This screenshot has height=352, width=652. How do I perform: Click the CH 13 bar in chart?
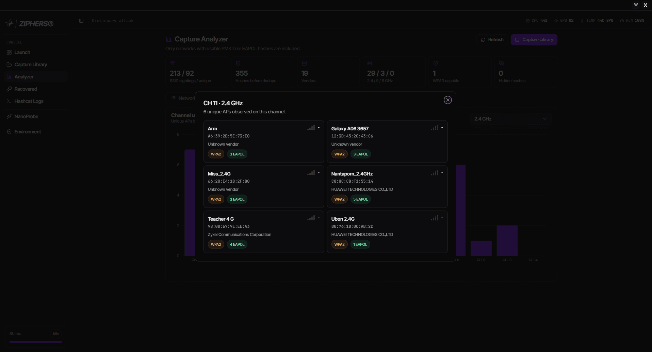pos(507,241)
